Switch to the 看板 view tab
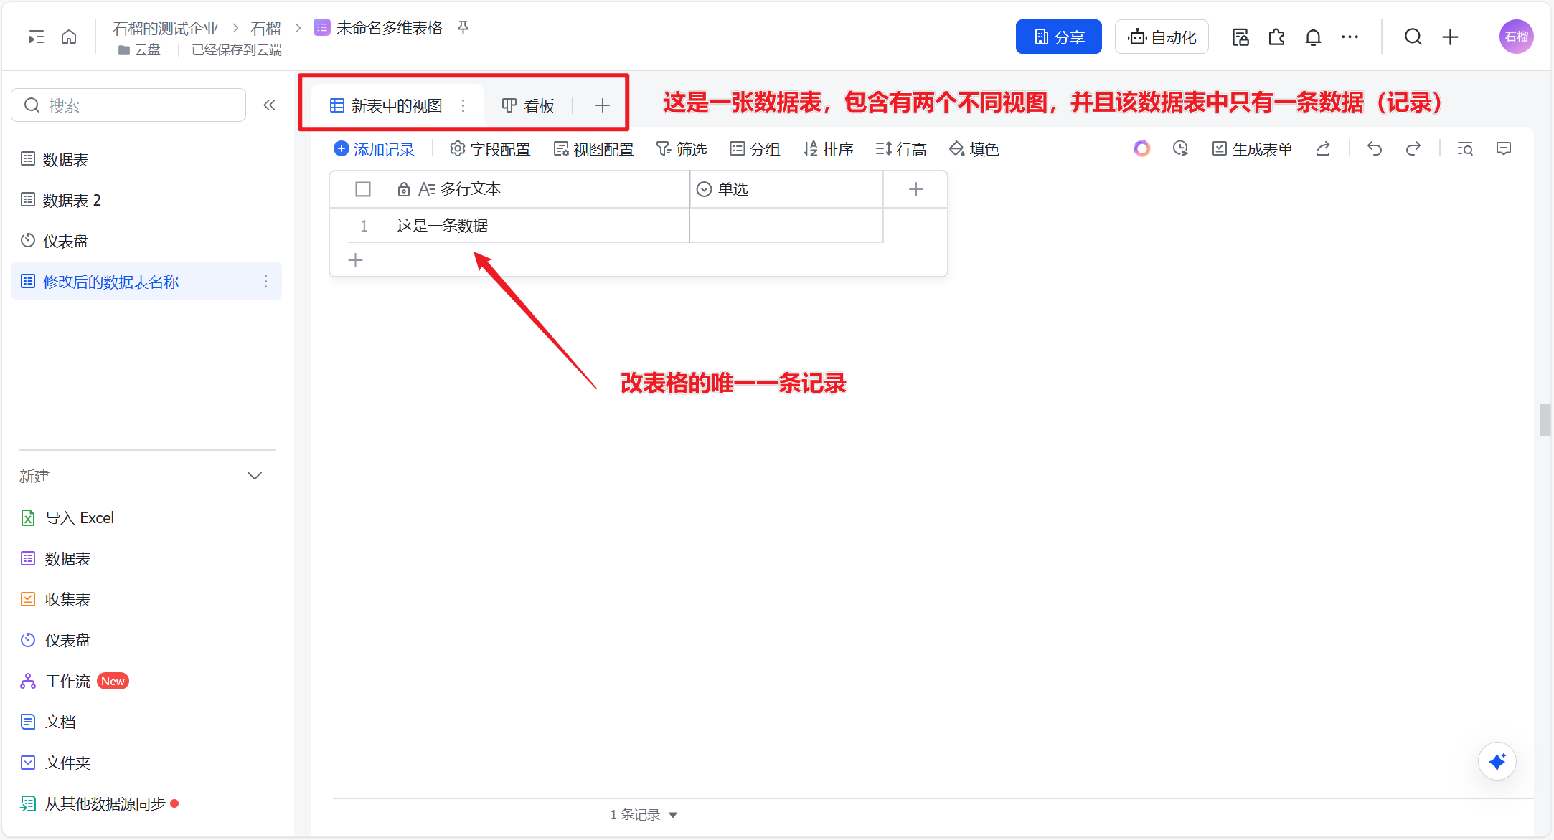This screenshot has width=1554, height=840. coord(529,106)
